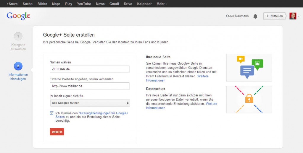
Task: Click step 2 circle Informationen hinzufügen
Action: click(18, 66)
